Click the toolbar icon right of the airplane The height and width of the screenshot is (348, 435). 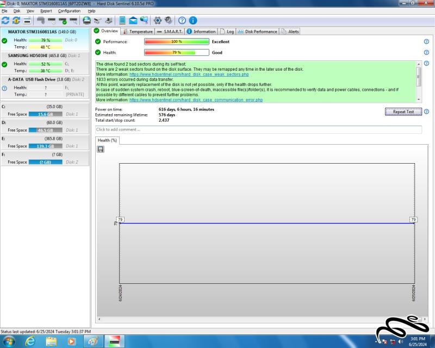108,21
